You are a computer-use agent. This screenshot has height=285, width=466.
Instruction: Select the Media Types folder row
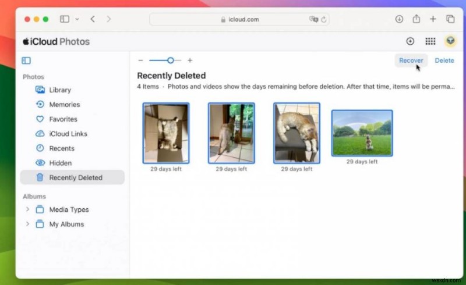[72, 209]
